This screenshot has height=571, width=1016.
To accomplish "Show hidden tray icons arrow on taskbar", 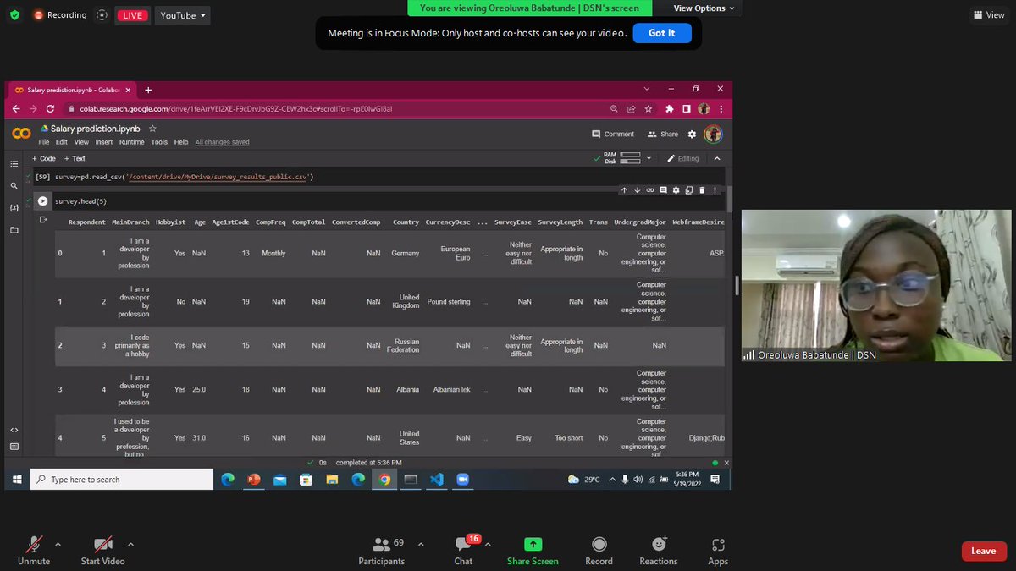I will [612, 480].
